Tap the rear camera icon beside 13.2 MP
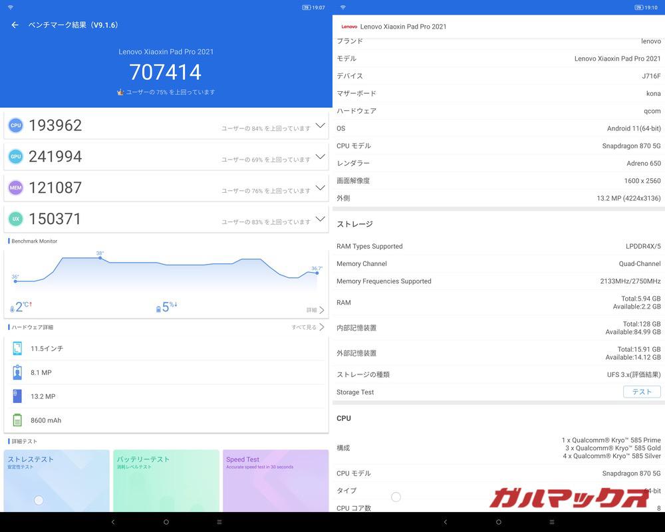 [x=17, y=396]
